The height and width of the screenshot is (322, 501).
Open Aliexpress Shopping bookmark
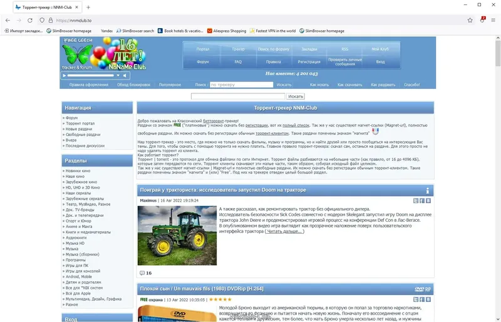[x=227, y=31]
